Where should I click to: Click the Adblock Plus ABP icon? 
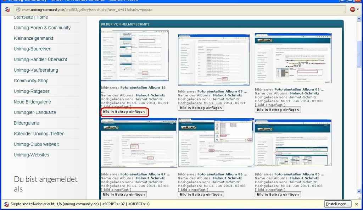pyautogui.click(x=352, y=10)
